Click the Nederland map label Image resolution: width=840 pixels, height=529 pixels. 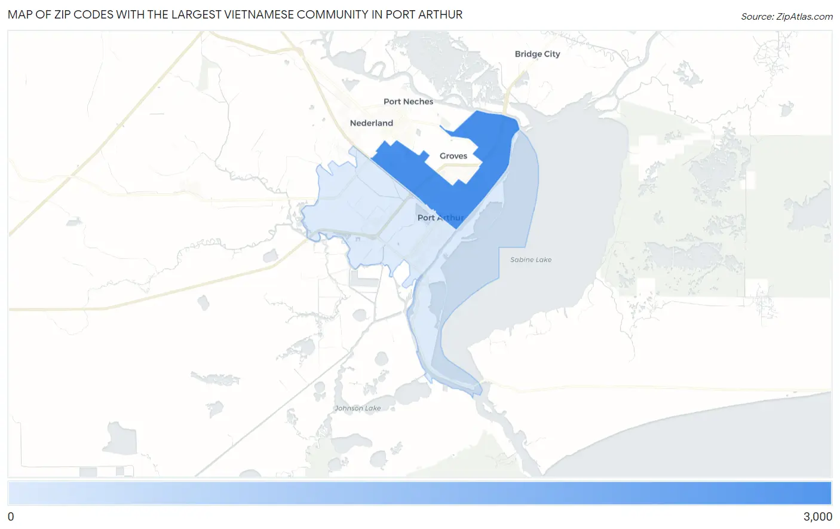click(371, 123)
